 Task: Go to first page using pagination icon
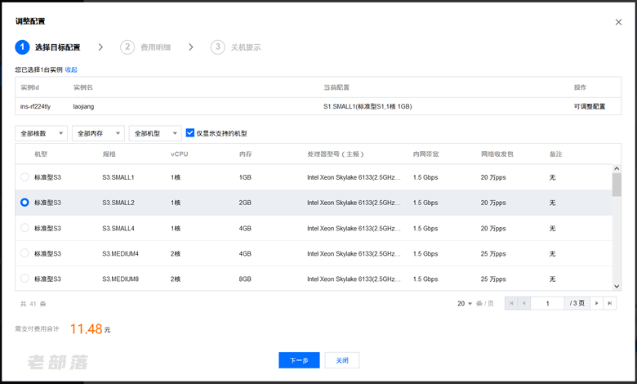(511, 303)
